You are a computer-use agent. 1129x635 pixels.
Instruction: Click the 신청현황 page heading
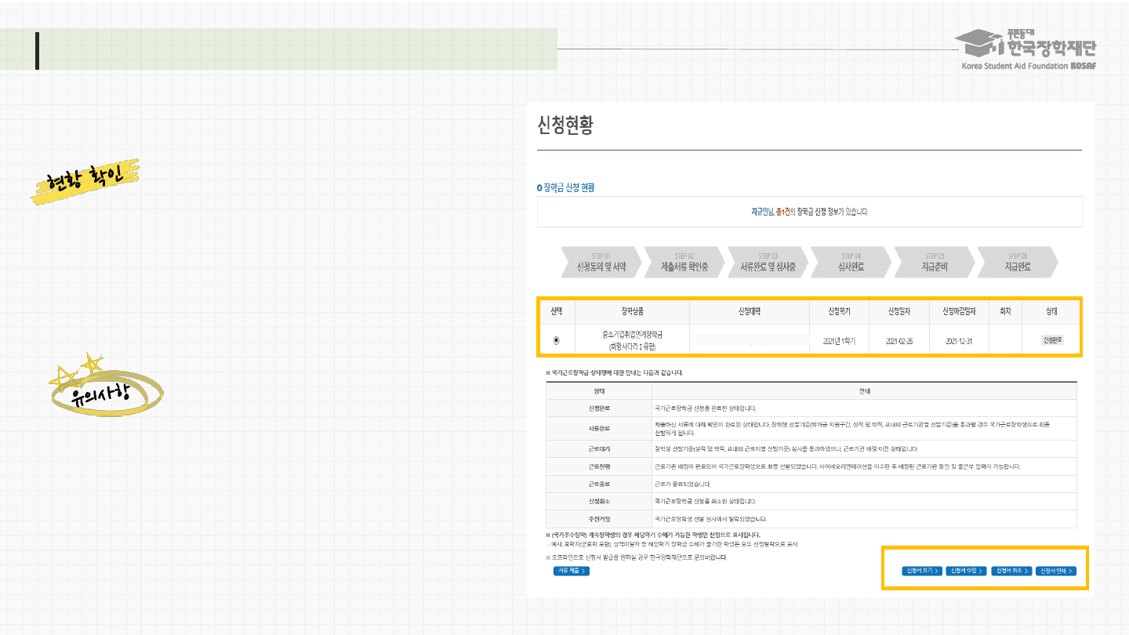point(565,125)
